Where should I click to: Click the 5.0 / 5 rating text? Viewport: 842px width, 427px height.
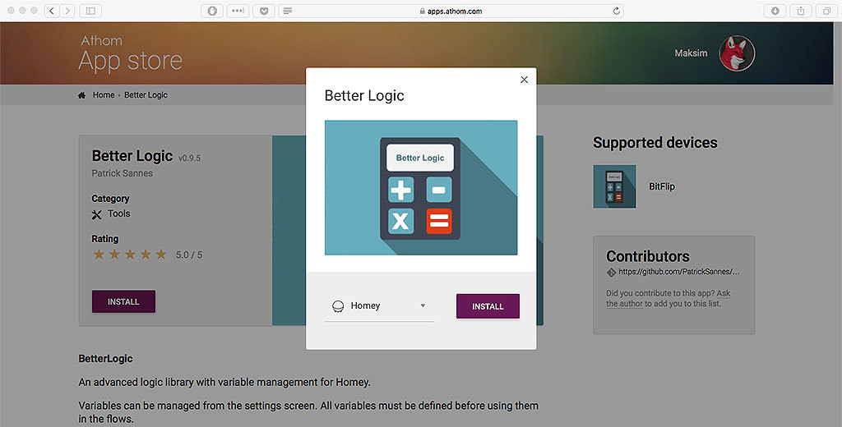point(189,255)
